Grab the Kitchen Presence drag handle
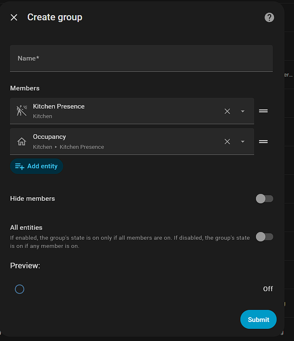Image resolution: width=294 pixels, height=341 pixels. pos(263,111)
